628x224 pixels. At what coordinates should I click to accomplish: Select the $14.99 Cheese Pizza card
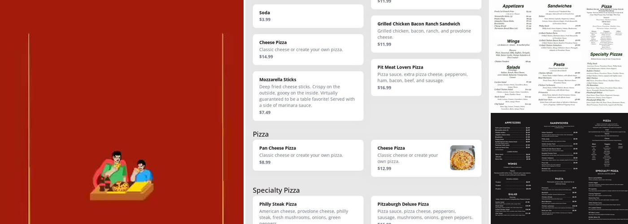308,49
